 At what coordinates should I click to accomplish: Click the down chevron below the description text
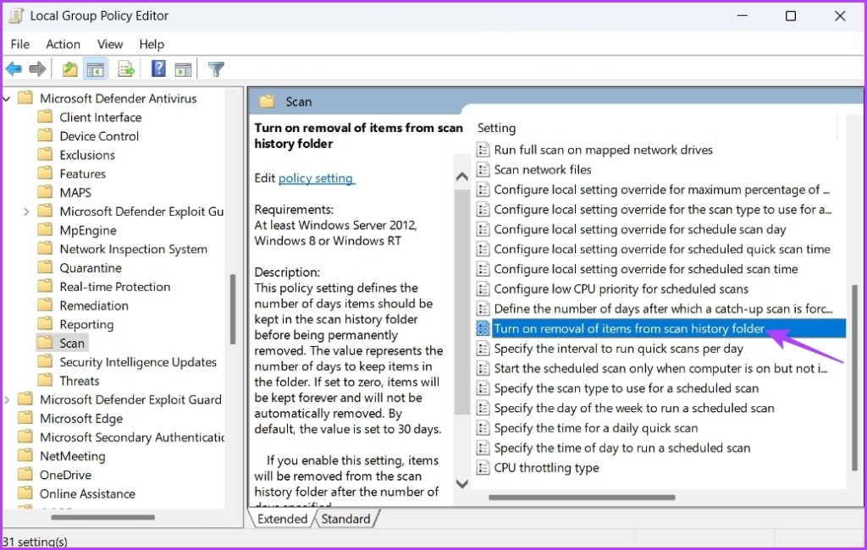click(x=461, y=484)
